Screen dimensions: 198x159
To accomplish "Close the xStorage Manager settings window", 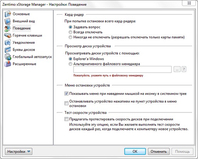I will [x=189, y=3].
